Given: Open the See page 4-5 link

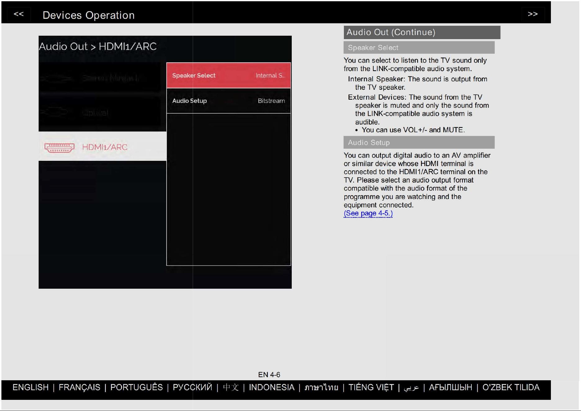Looking at the screenshot, I should click(x=368, y=213).
